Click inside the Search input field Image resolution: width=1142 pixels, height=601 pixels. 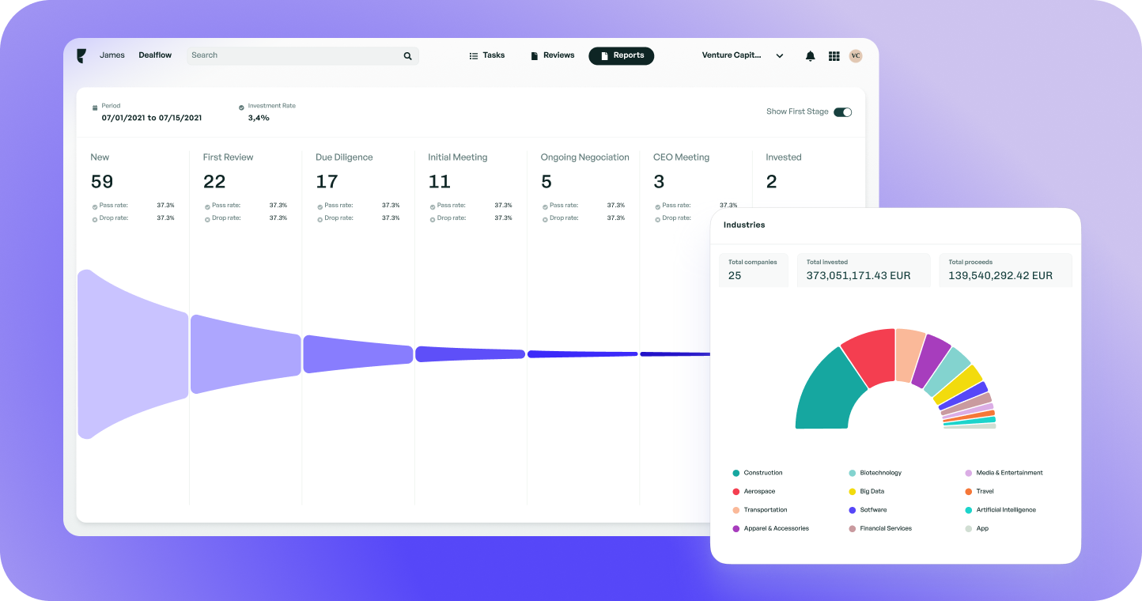303,56
